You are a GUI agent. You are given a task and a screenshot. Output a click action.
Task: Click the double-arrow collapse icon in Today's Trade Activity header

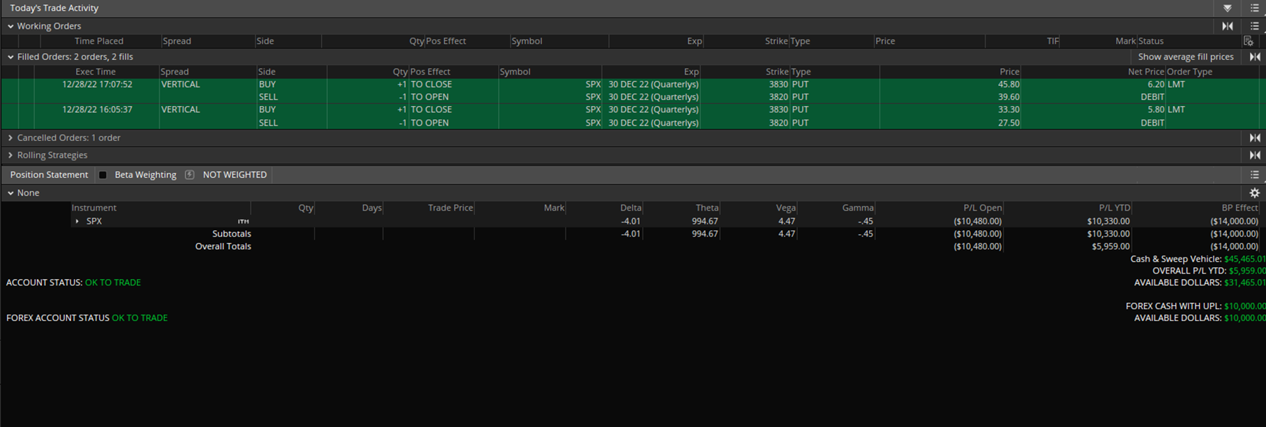(1227, 8)
